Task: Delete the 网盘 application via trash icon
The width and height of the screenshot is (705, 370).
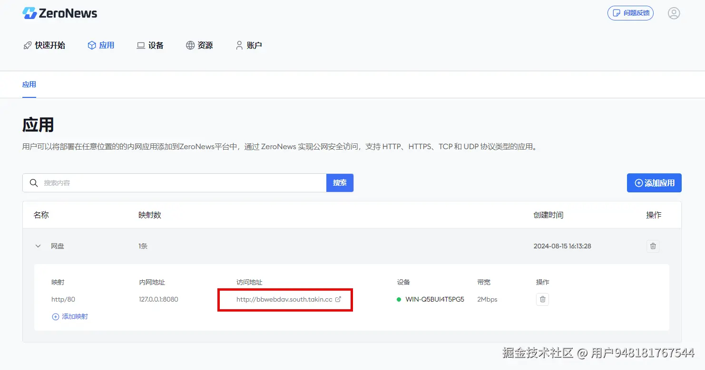Action: point(653,246)
